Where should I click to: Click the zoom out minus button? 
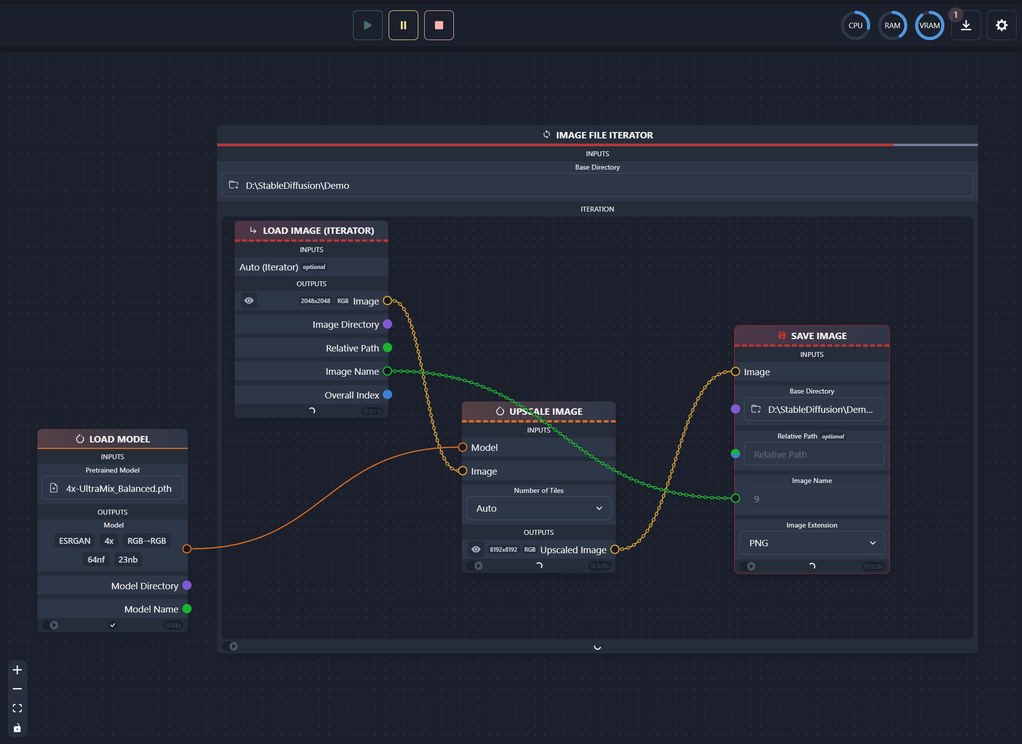(17, 689)
